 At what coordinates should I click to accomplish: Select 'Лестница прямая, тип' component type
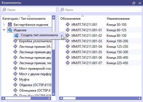[x=35, y=63]
